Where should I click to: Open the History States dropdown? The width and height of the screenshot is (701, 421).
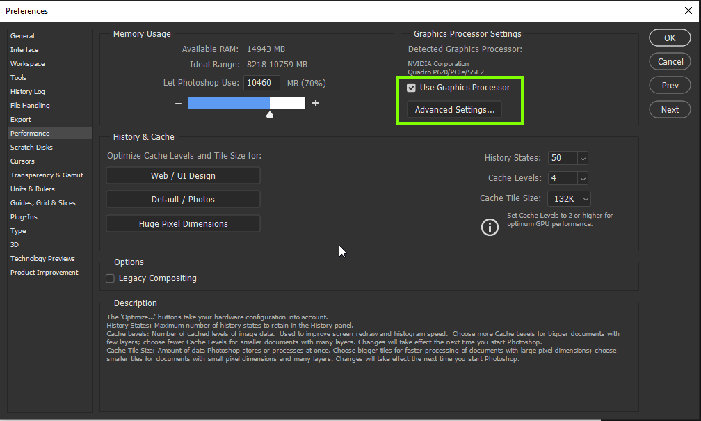(x=581, y=158)
